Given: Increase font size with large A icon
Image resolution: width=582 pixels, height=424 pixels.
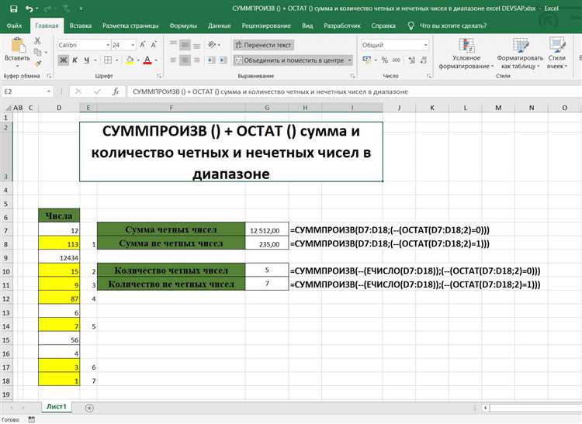Looking at the screenshot, I should click(143, 45).
